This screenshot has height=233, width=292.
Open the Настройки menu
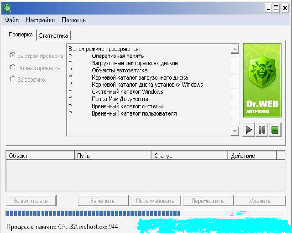[40, 20]
